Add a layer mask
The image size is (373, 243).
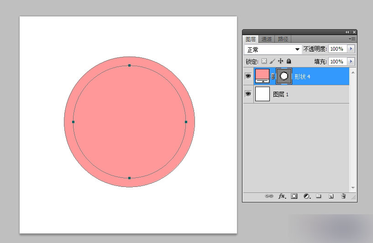[294, 196]
